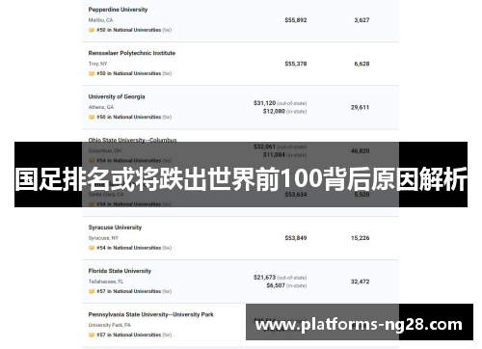Click Pepperdine's enrollment figure 3,627

click(x=361, y=20)
